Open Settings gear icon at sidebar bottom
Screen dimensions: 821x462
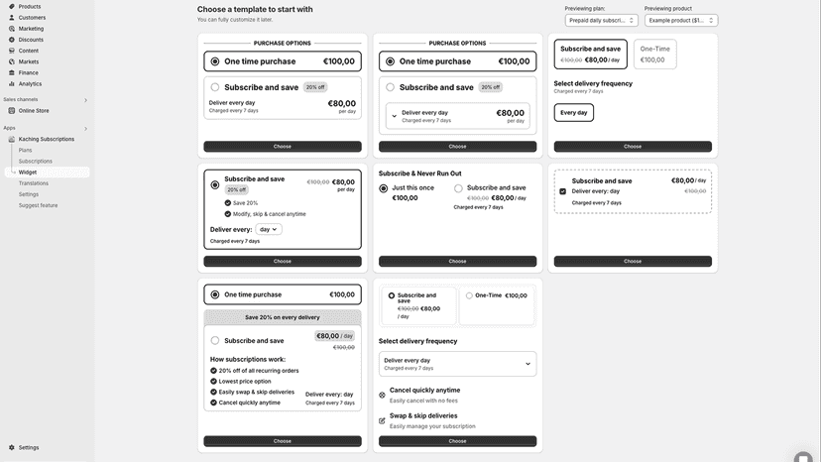pyautogui.click(x=12, y=447)
